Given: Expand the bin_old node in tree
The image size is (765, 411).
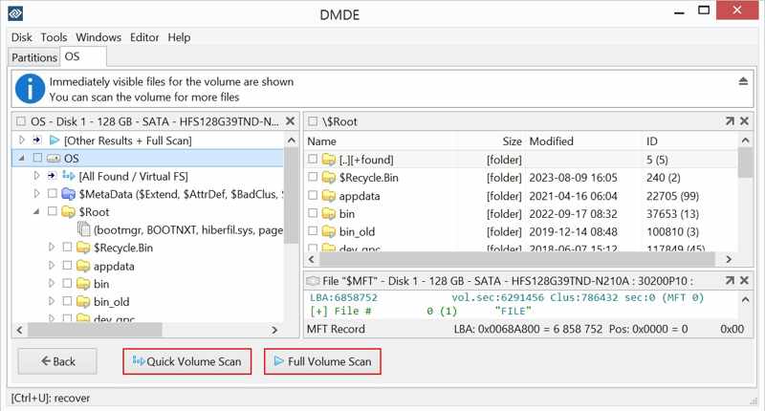Looking at the screenshot, I should pos(52,301).
